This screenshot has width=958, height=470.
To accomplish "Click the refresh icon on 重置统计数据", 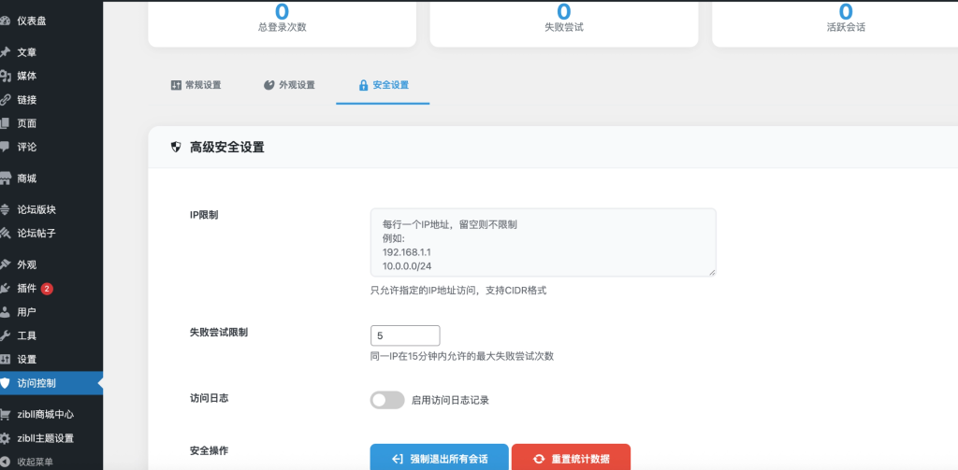I will point(539,459).
